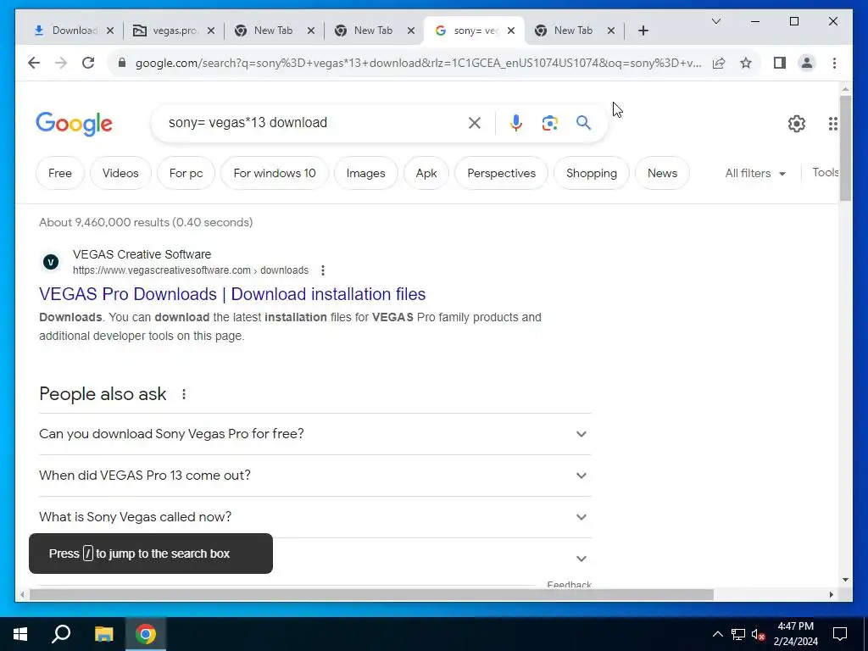This screenshot has width=868, height=651.
Task: Open Windows taskbar search
Action: pyautogui.click(x=61, y=634)
